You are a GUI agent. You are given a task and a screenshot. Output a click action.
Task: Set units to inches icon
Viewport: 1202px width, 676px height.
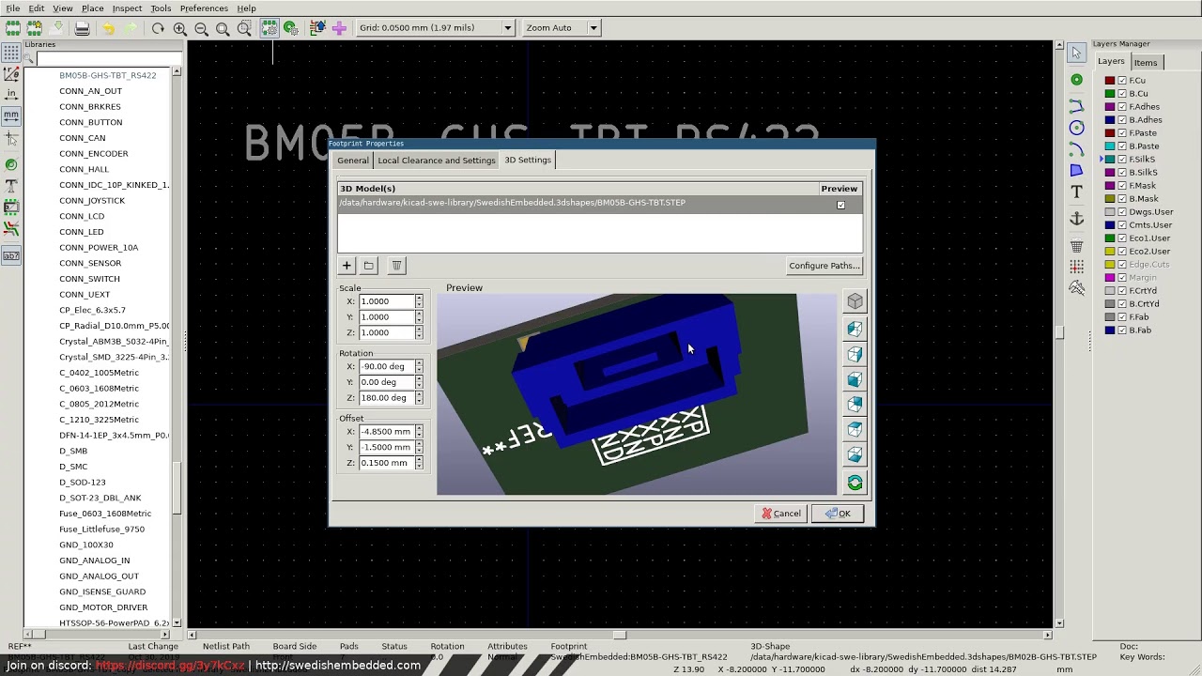click(x=11, y=94)
